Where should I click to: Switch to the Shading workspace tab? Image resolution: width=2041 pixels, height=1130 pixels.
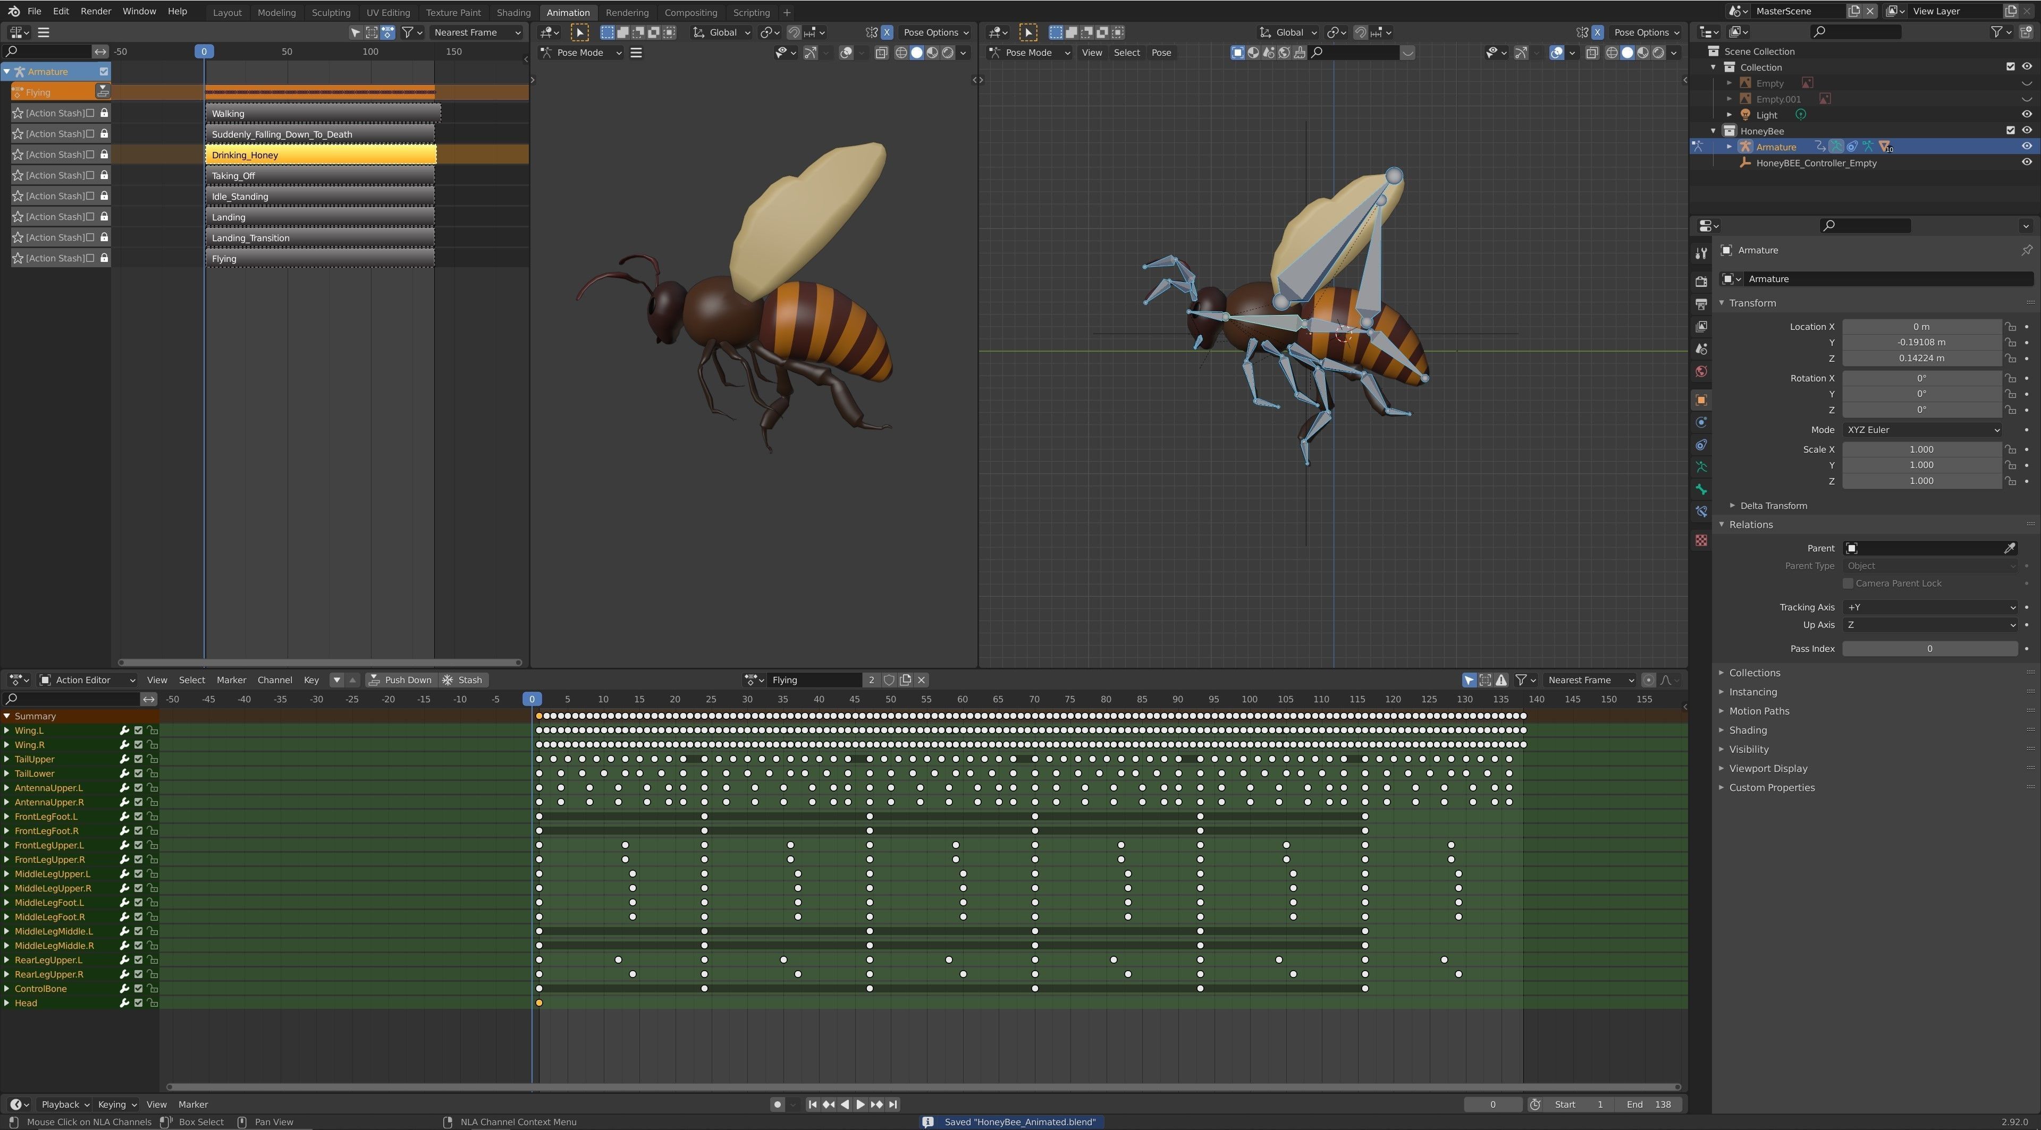point(513,12)
